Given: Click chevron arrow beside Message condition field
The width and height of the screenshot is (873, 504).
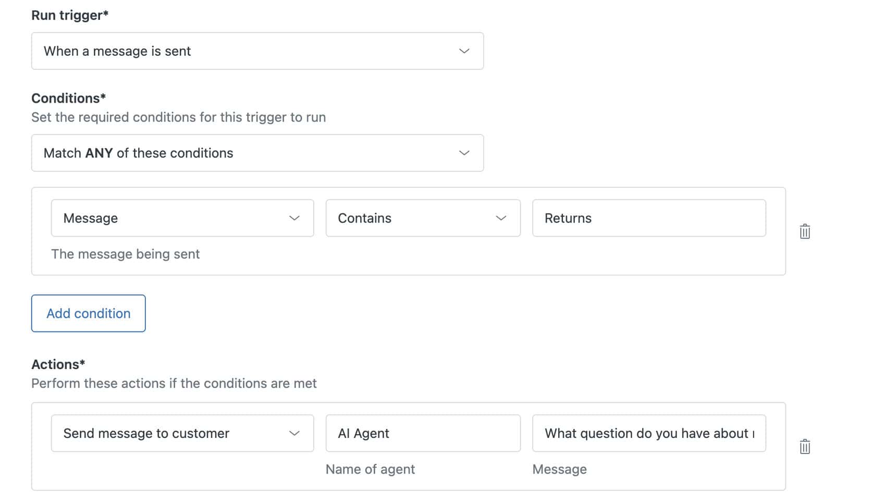Looking at the screenshot, I should tap(294, 218).
